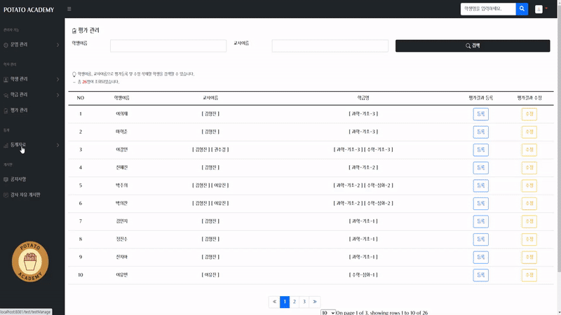Image resolution: width=561 pixels, height=315 pixels.
Task: Expand the 운영 관리 menu chevron
Action: (58, 45)
